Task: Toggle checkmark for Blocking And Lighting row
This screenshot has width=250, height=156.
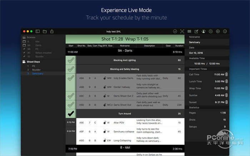Action: 71,60
